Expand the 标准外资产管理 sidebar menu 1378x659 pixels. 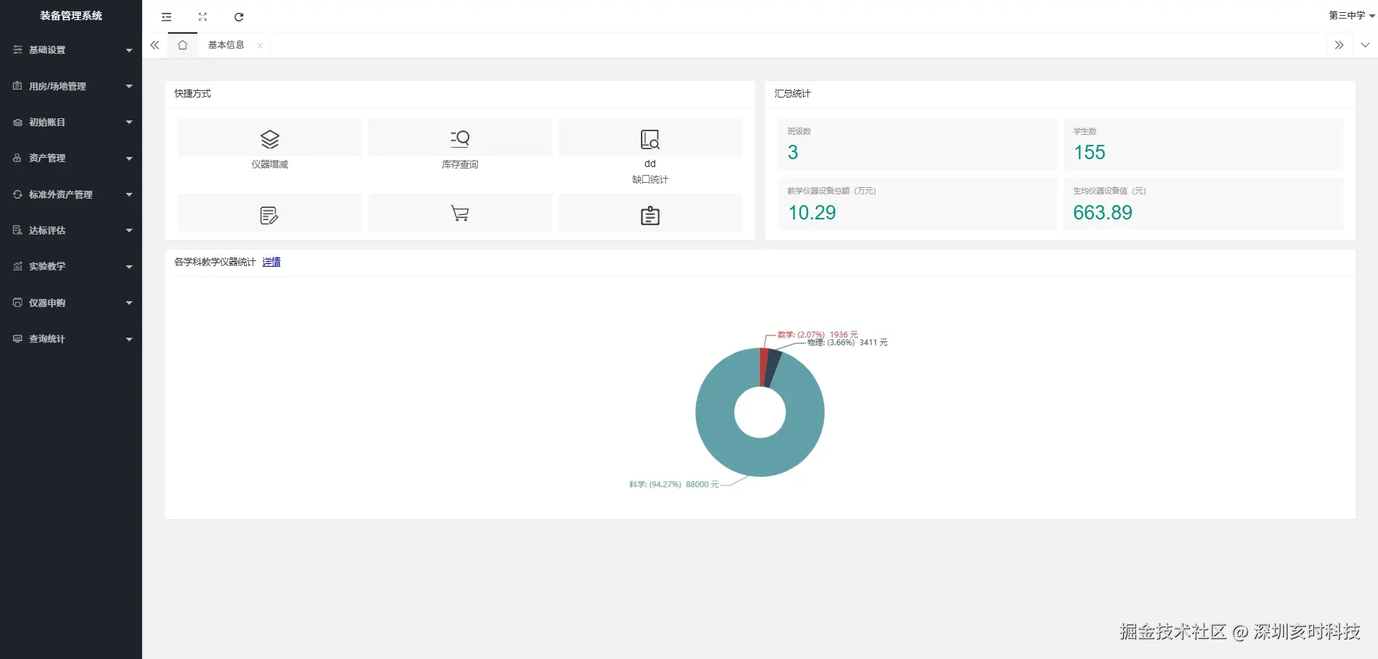click(x=71, y=194)
